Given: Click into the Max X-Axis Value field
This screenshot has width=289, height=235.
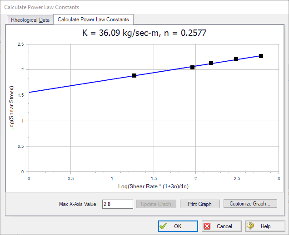Looking at the screenshot, I should [x=117, y=204].
